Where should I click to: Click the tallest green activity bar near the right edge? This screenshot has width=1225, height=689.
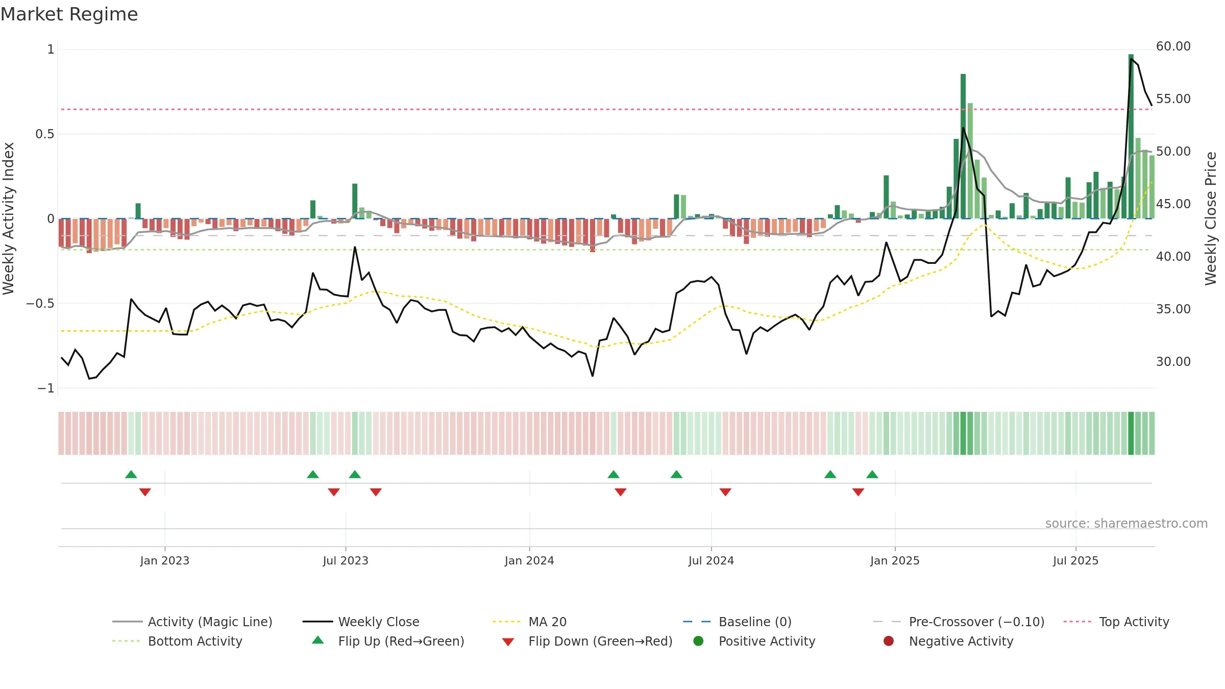(1131, 136)
